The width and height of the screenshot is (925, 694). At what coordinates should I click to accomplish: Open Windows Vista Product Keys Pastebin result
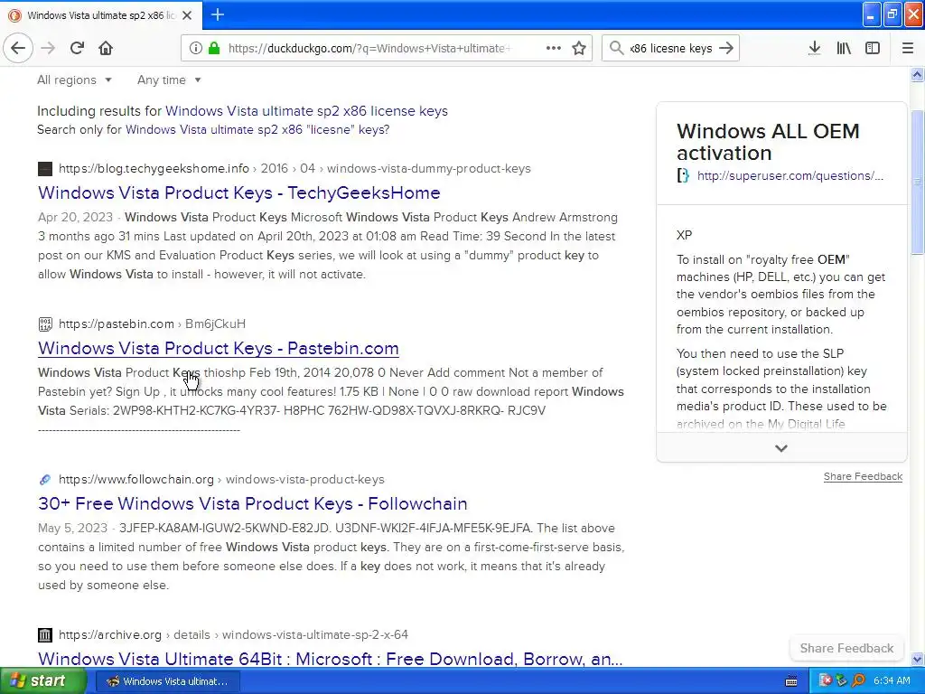click(219, 348)
